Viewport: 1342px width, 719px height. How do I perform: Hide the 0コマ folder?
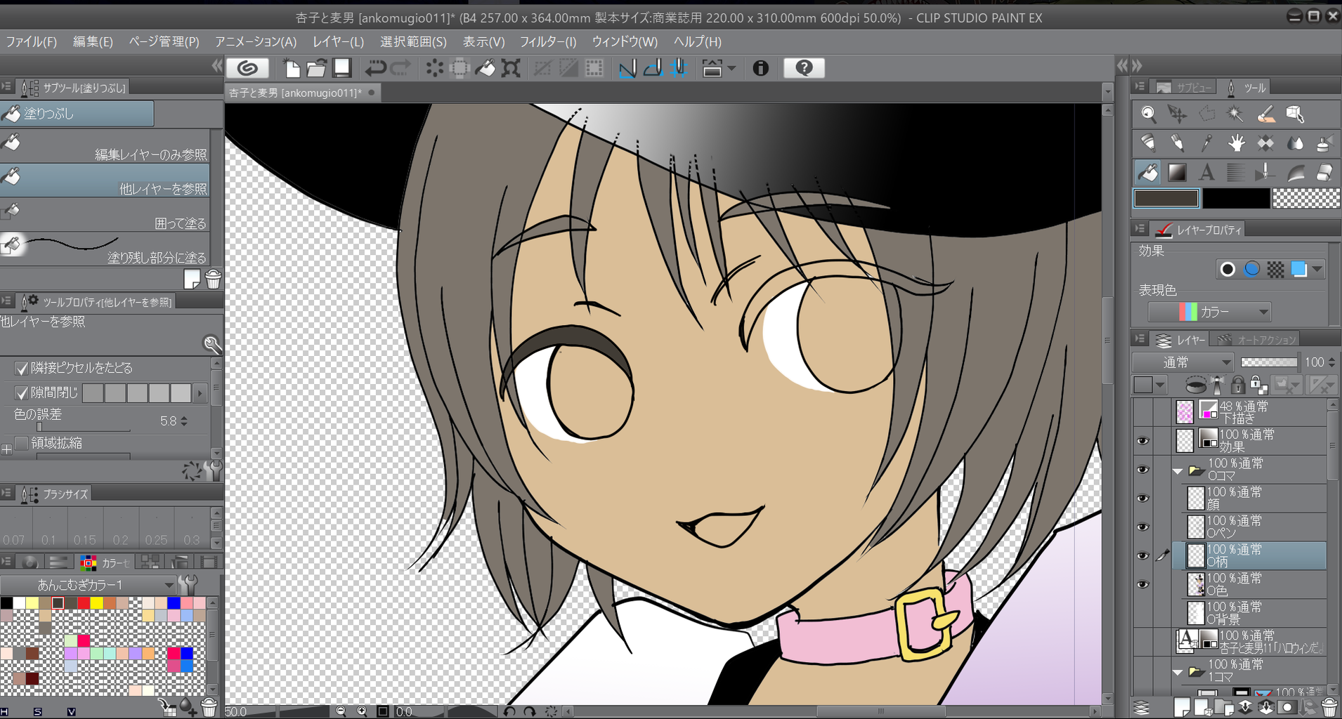pyautogui.click(x=1143, y=470)
